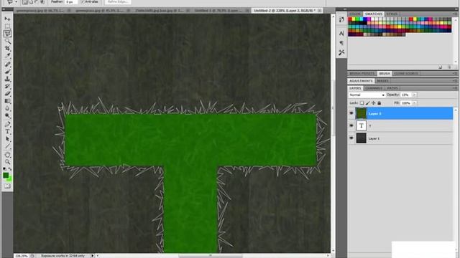Select the Quick Selection tool

(x=7, y=41)
